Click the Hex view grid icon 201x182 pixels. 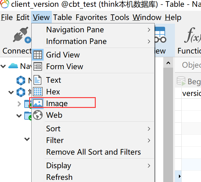point(38,92)
